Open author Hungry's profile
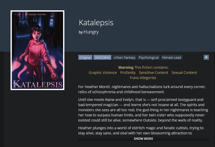215x147 pixels. coord(91,32)
